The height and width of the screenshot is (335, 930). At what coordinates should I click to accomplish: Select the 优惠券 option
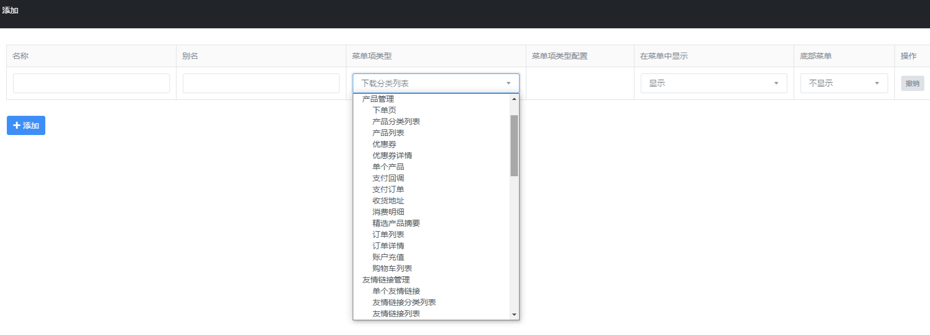click(x=384, y=144)
